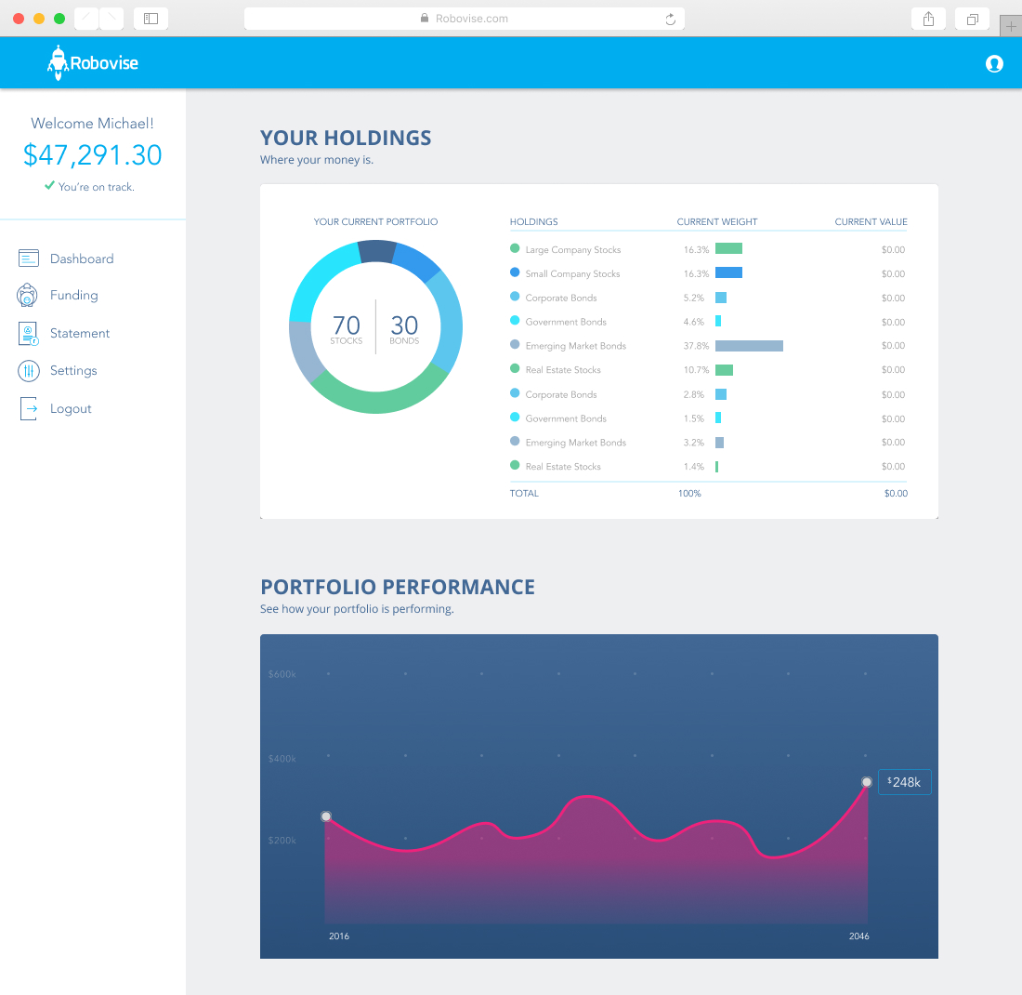Click the 37.8% Emerging Market Bonds weight bar
The width and height of the screenshot is (1022, 995).
click(749, 346)
